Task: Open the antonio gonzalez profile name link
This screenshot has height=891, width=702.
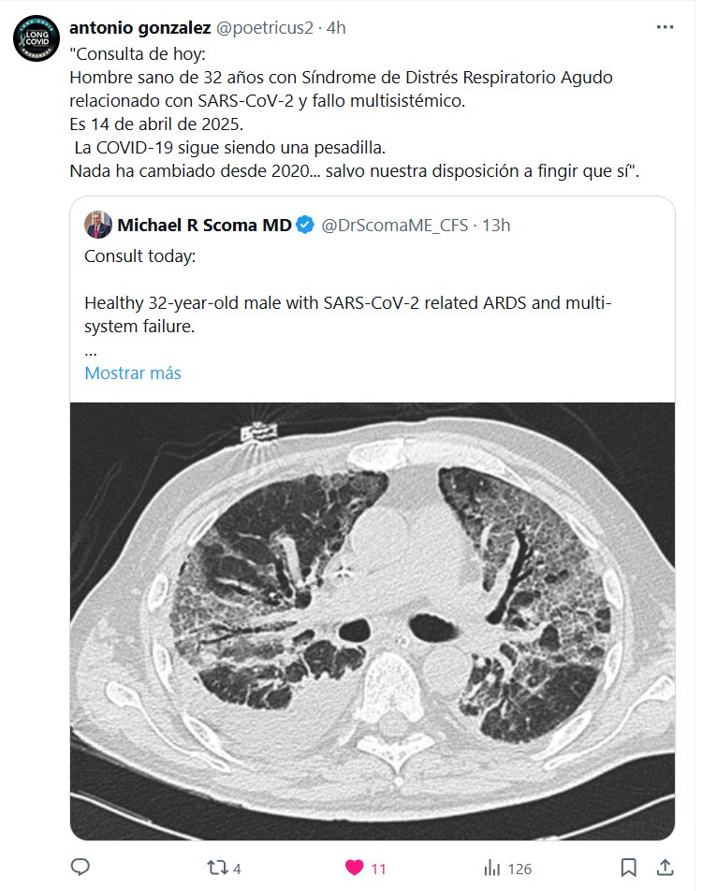Action: click(140, 28)
